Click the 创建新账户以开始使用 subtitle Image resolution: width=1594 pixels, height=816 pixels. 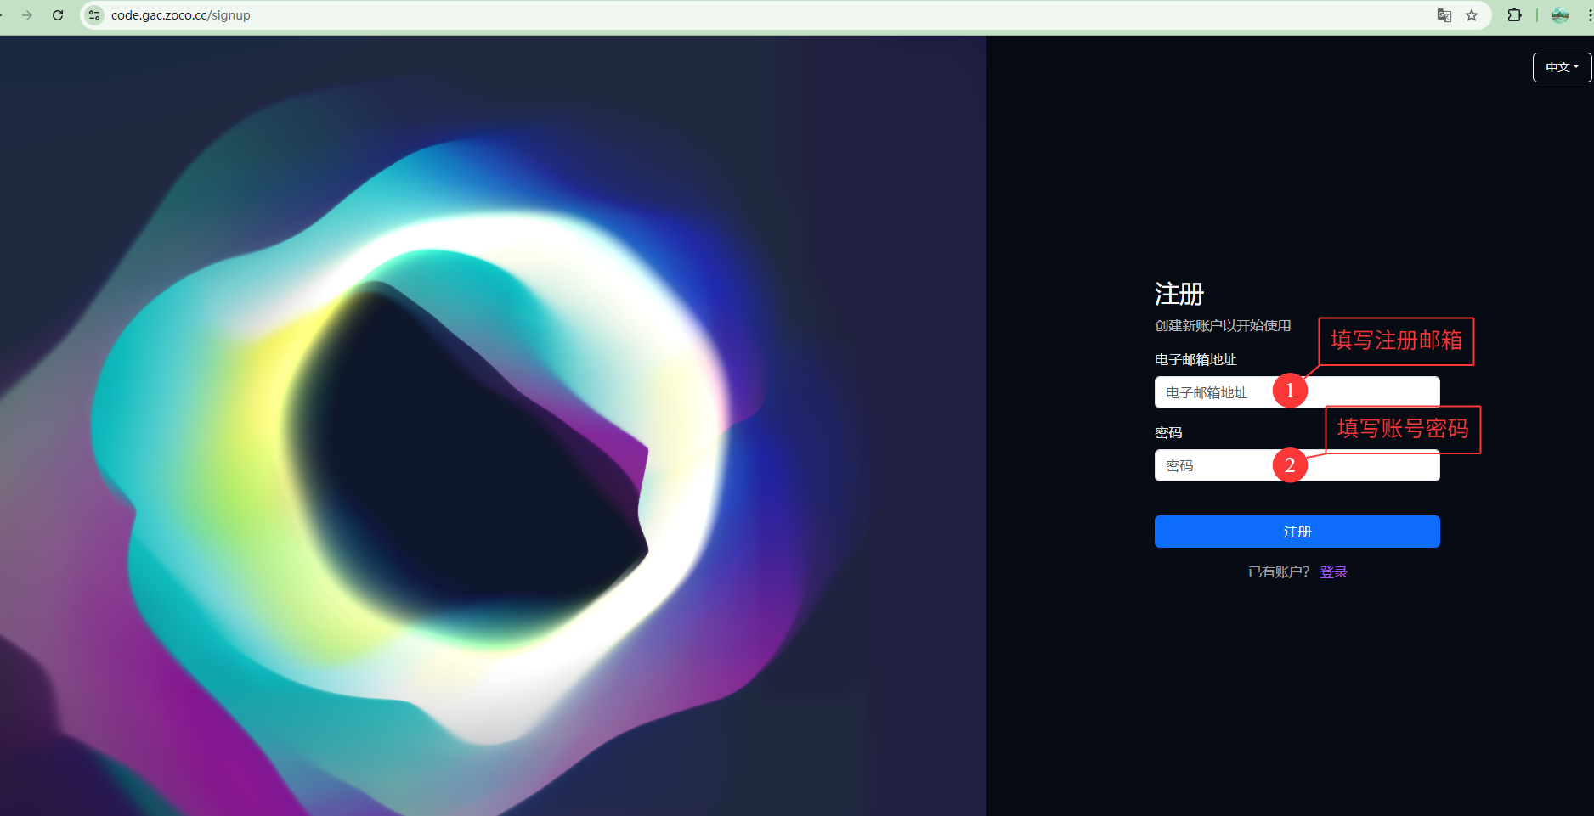(x=1223, y=326)
